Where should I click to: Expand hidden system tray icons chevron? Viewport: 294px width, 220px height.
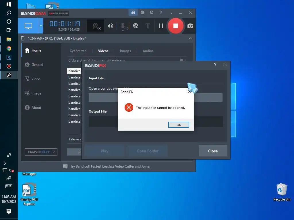coord(5,163)
